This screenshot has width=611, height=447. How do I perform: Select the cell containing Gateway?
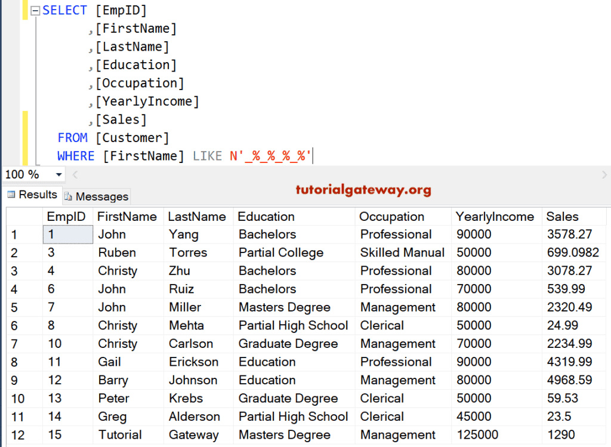[196, 434]
